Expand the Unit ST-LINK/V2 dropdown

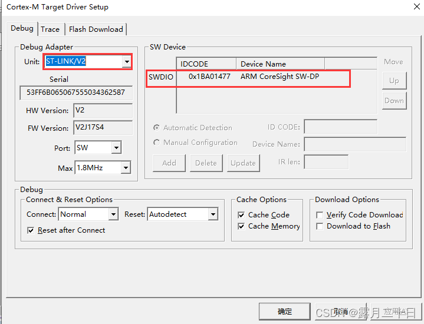tap(127, 62)
